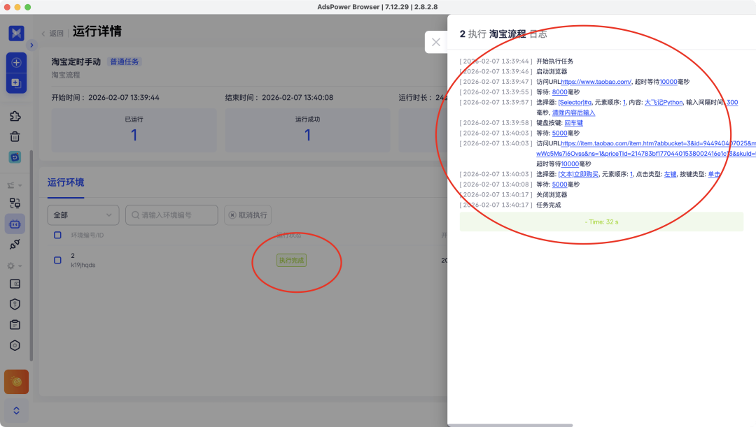This screenshot has width=756, height=427.
Task: Click the 8000 wait value link
Action: [x=560, y=92]
